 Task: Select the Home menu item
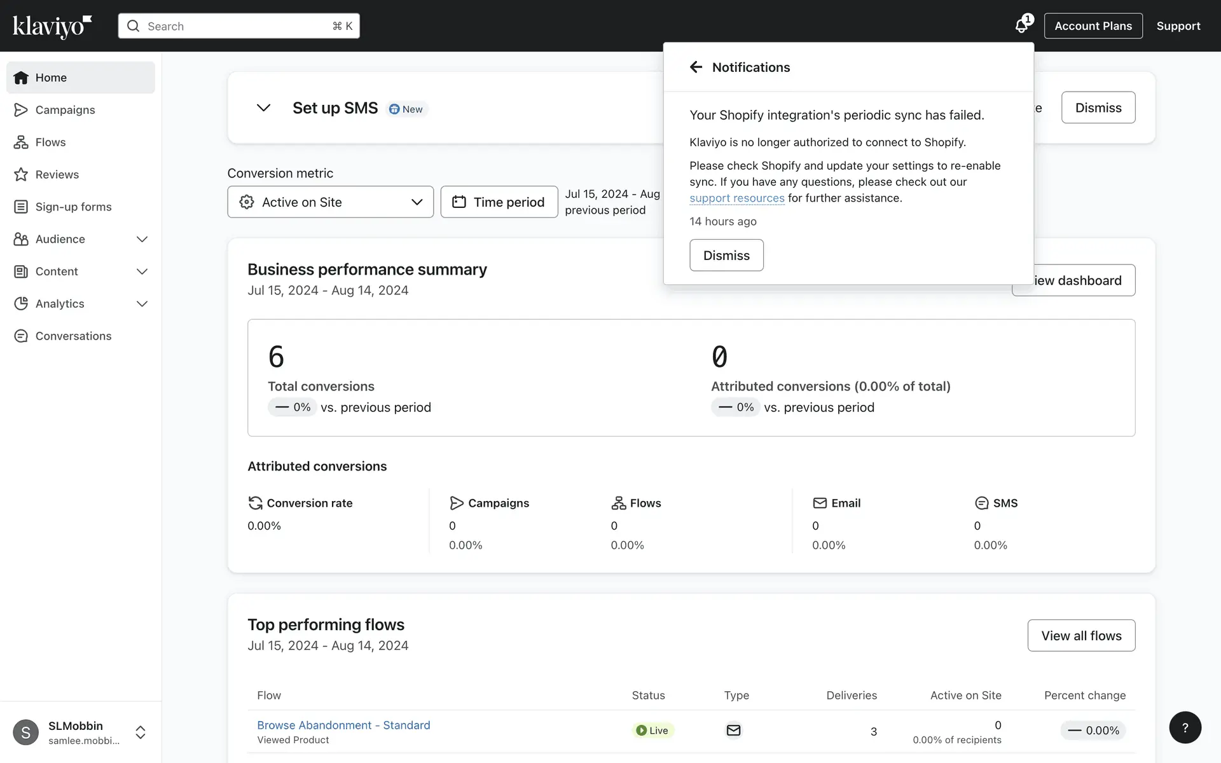click(x=51, y=78)
